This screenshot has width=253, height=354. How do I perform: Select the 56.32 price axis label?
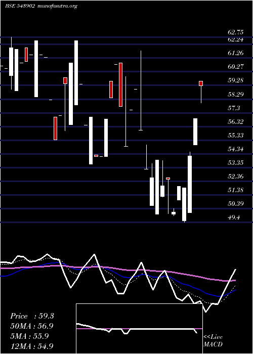[x=235, y=122]
